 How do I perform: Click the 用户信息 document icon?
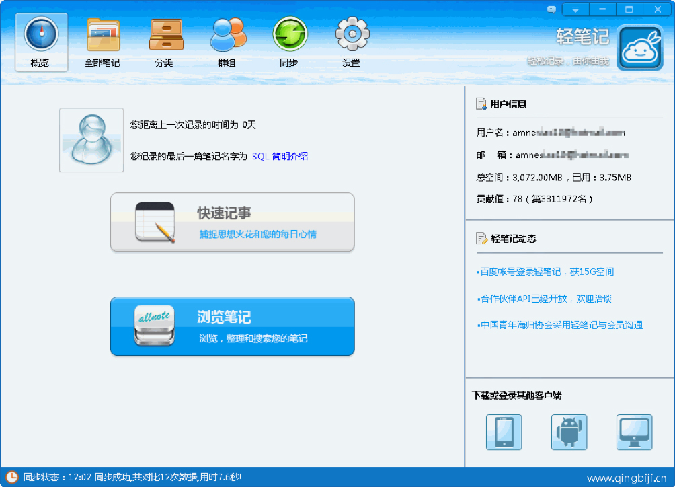click(481, 104)
